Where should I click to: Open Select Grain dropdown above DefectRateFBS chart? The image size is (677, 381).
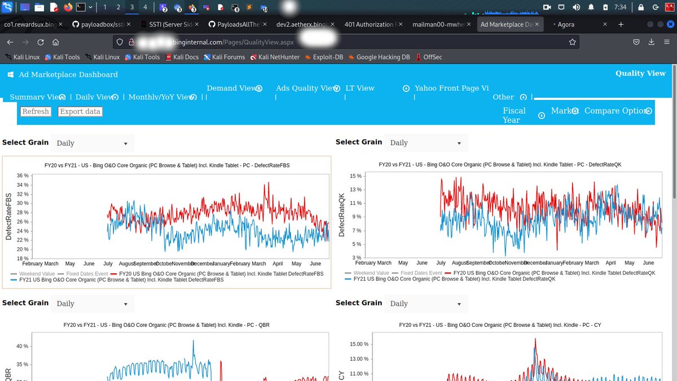click(x=93, y=143)
